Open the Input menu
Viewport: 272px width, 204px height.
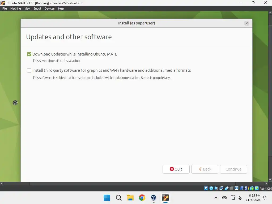(37, 8)
